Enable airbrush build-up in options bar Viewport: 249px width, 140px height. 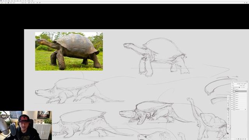click(37, 3)
